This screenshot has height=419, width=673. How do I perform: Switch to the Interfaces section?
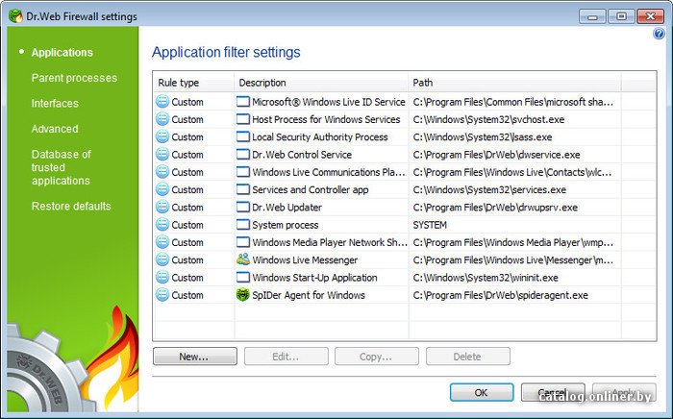[x=55, y=103]
